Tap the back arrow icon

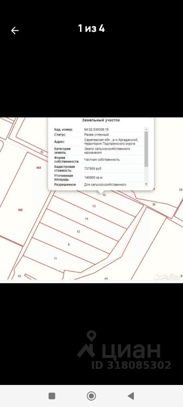click(15, 31)
